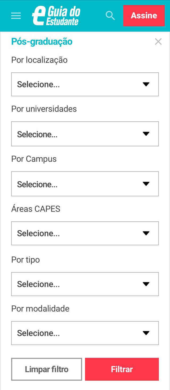This screenshot has width=170, height=390.
Task: Click inside the Por tipo Selecione field
Action: click(x=53, y=284)
